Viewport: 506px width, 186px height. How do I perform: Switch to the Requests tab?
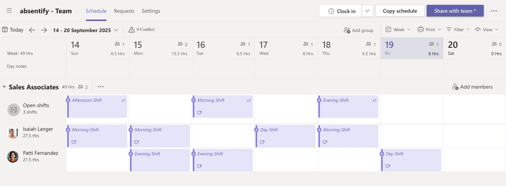[124, 11]
